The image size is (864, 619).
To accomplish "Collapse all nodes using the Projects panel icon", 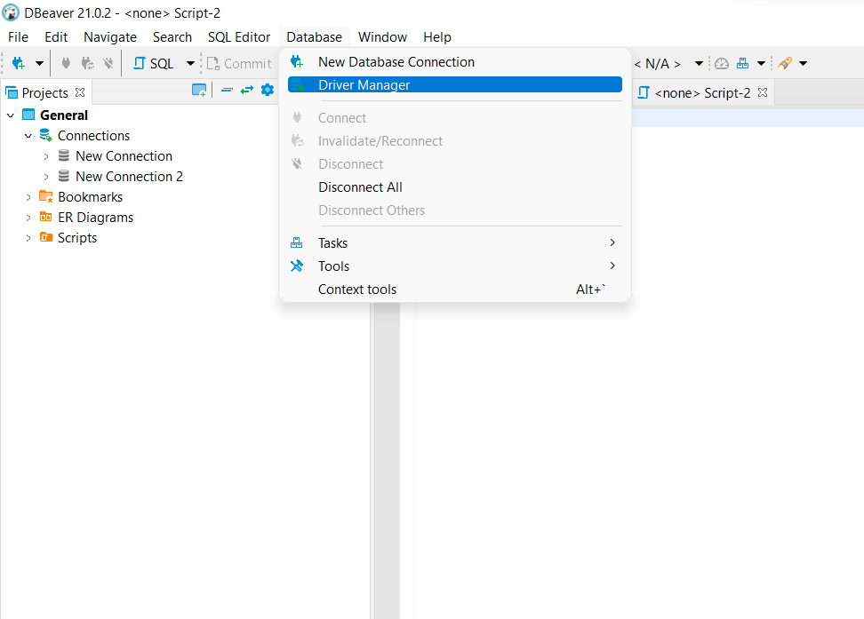I will click(x=228, y=91).
